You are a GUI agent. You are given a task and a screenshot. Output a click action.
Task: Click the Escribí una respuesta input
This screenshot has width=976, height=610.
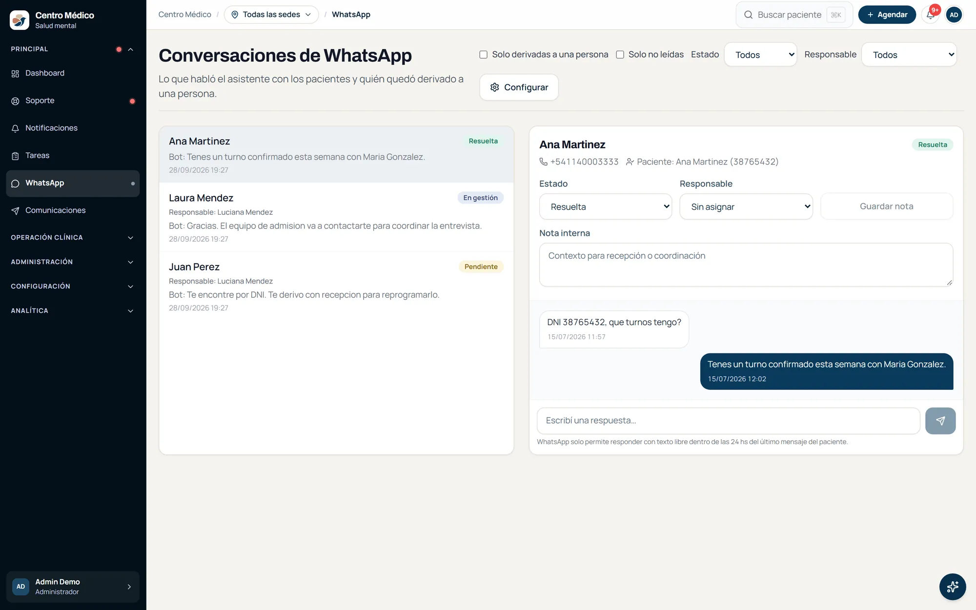click(x=728, y=421)
